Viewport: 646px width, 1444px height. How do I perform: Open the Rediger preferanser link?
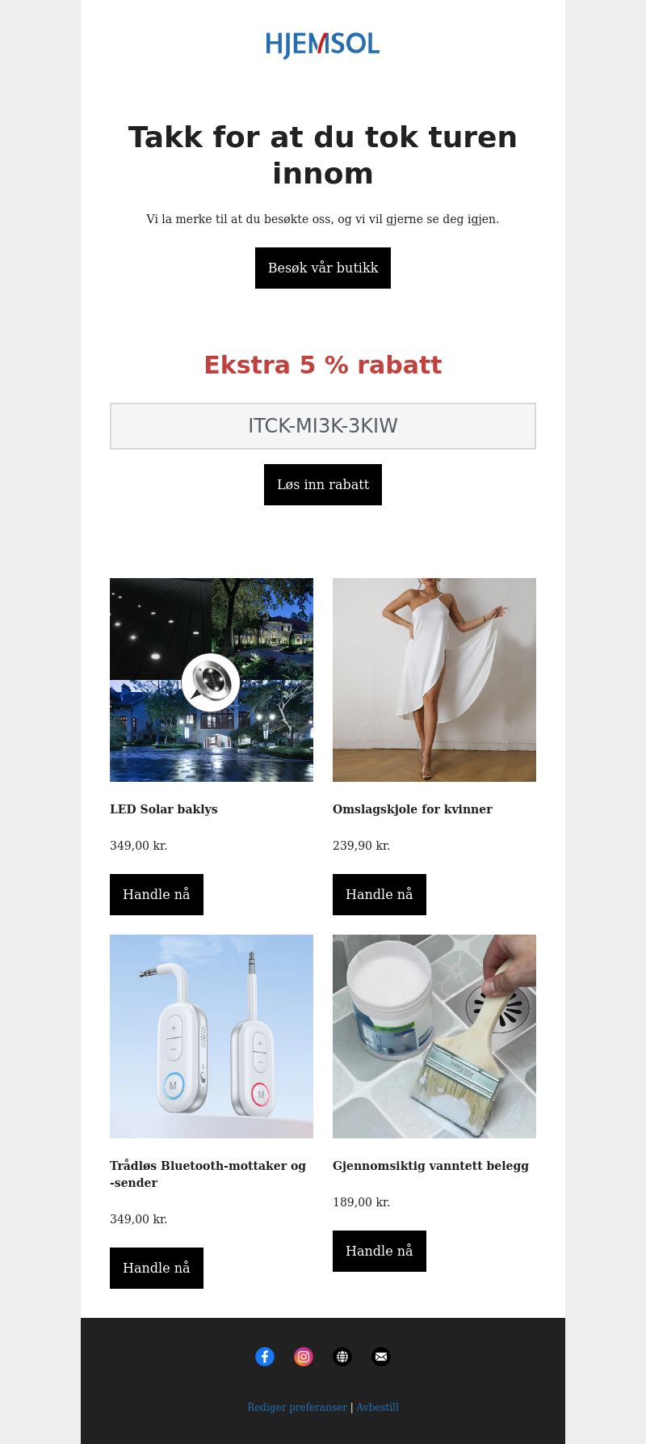(297, 1407)
